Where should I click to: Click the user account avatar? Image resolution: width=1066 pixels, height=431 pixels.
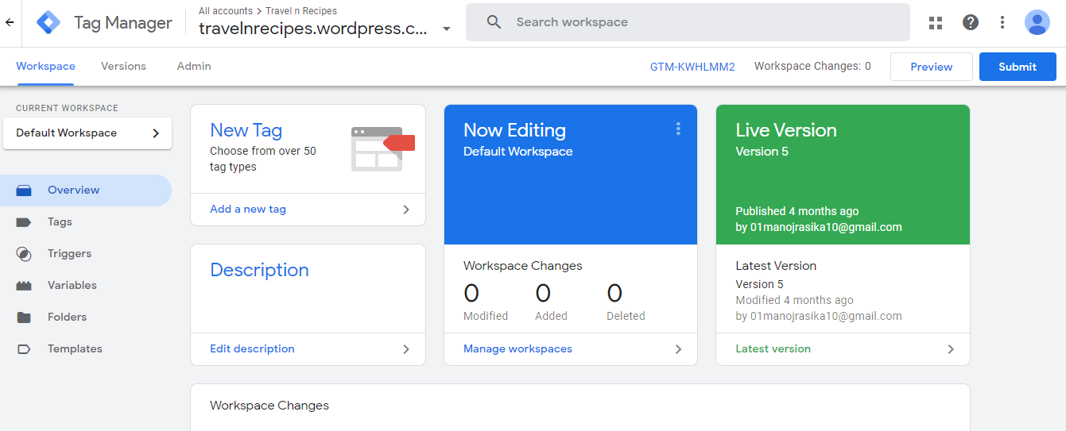coord(1037,22)
